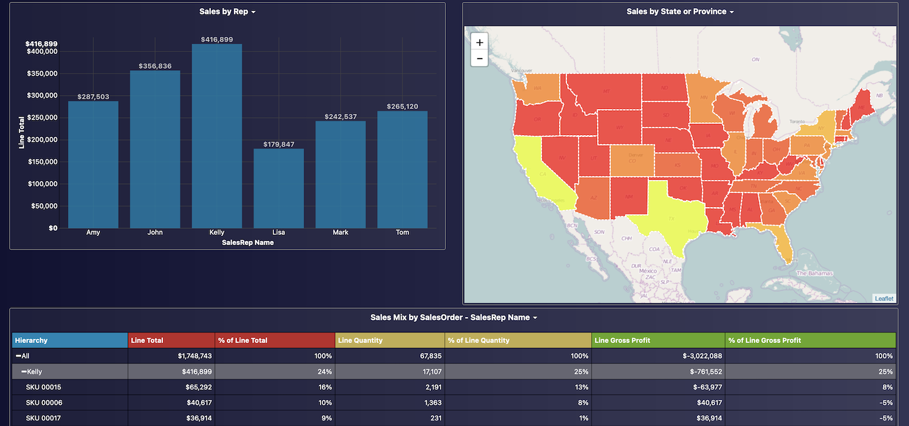This screenshot has height=426, width=909.
Task: Collapse the All hierarchy row
Action: (18, 356)
